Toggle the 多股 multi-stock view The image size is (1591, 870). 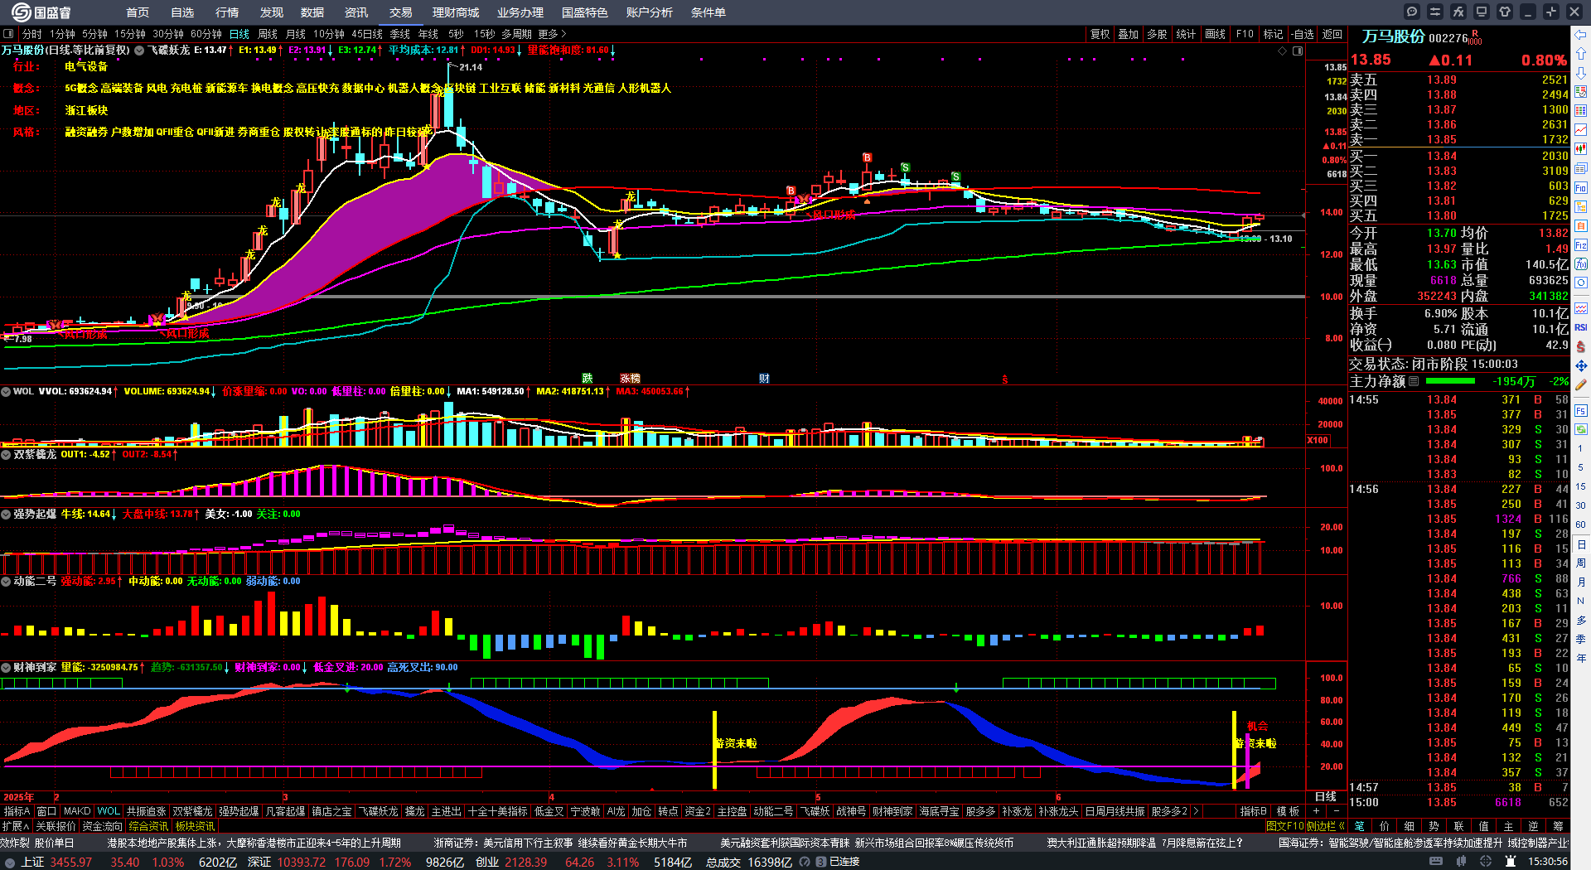coord(1157,34)
